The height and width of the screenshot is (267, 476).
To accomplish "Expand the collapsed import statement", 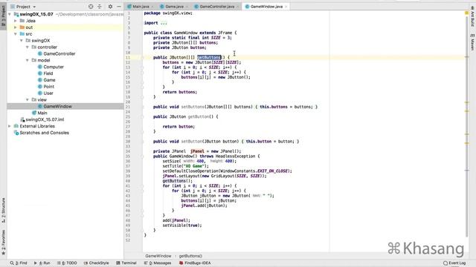I will [164, 23].
